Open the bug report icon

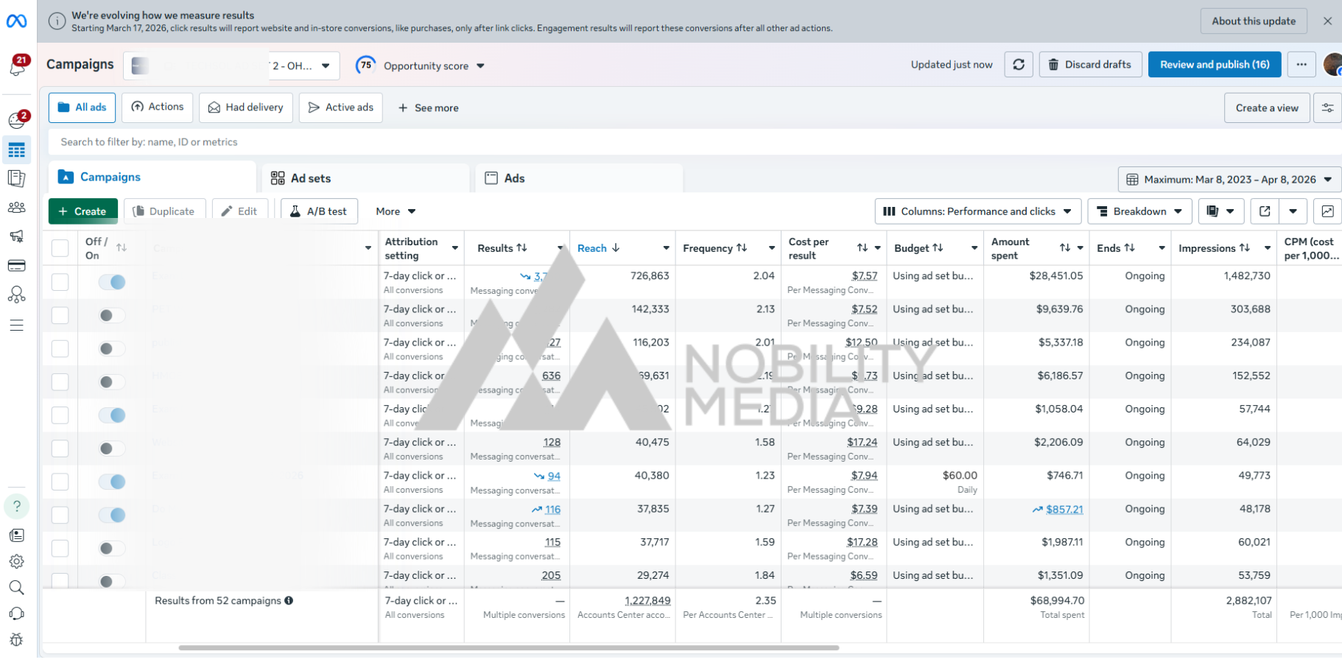[17, 639]
